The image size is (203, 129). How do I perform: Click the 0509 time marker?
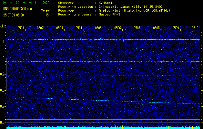pos(176,28)
